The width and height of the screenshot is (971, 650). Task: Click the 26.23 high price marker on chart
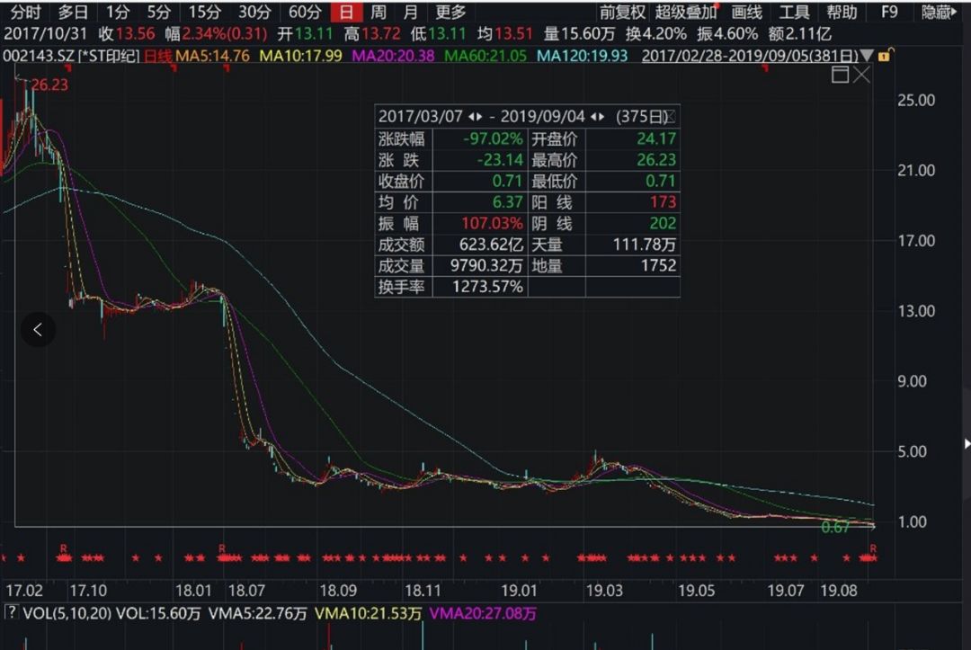pyautogui.click(x=49, y=85)
